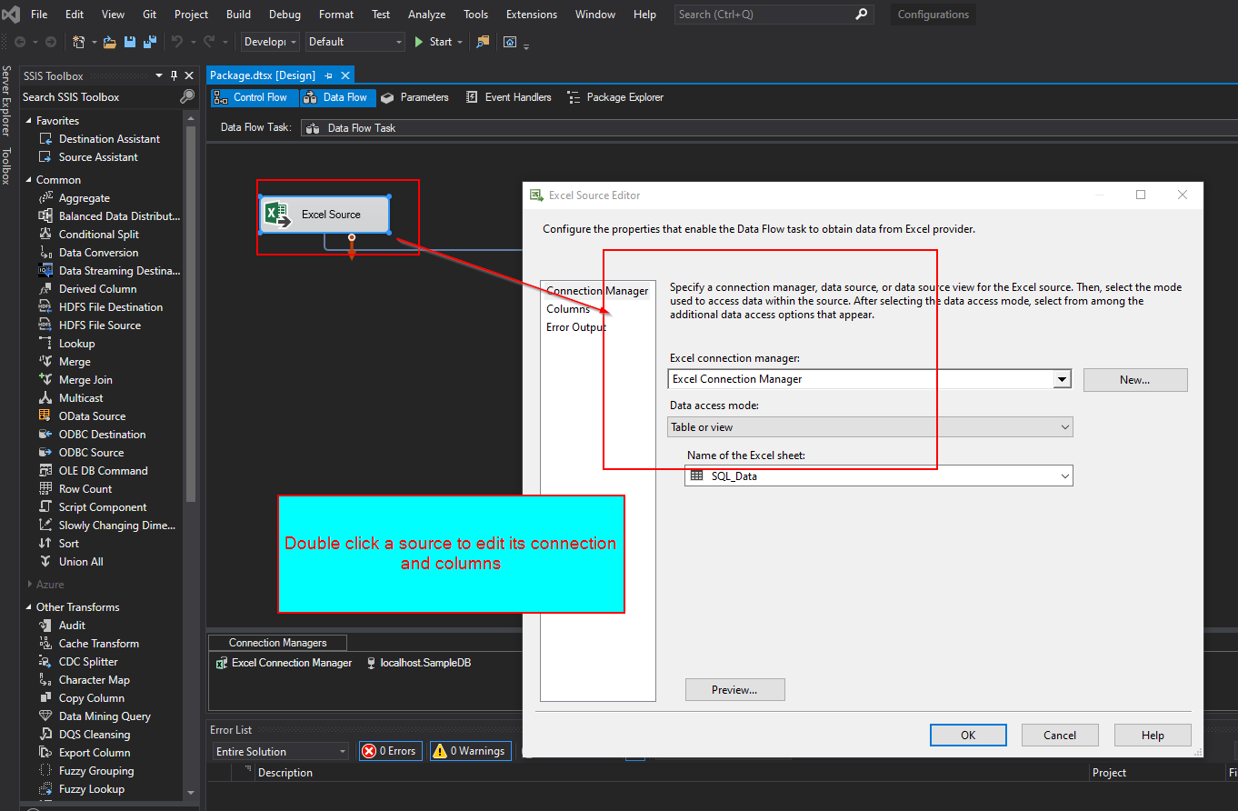Click the Destination Assistant icon

coord(45,139)
